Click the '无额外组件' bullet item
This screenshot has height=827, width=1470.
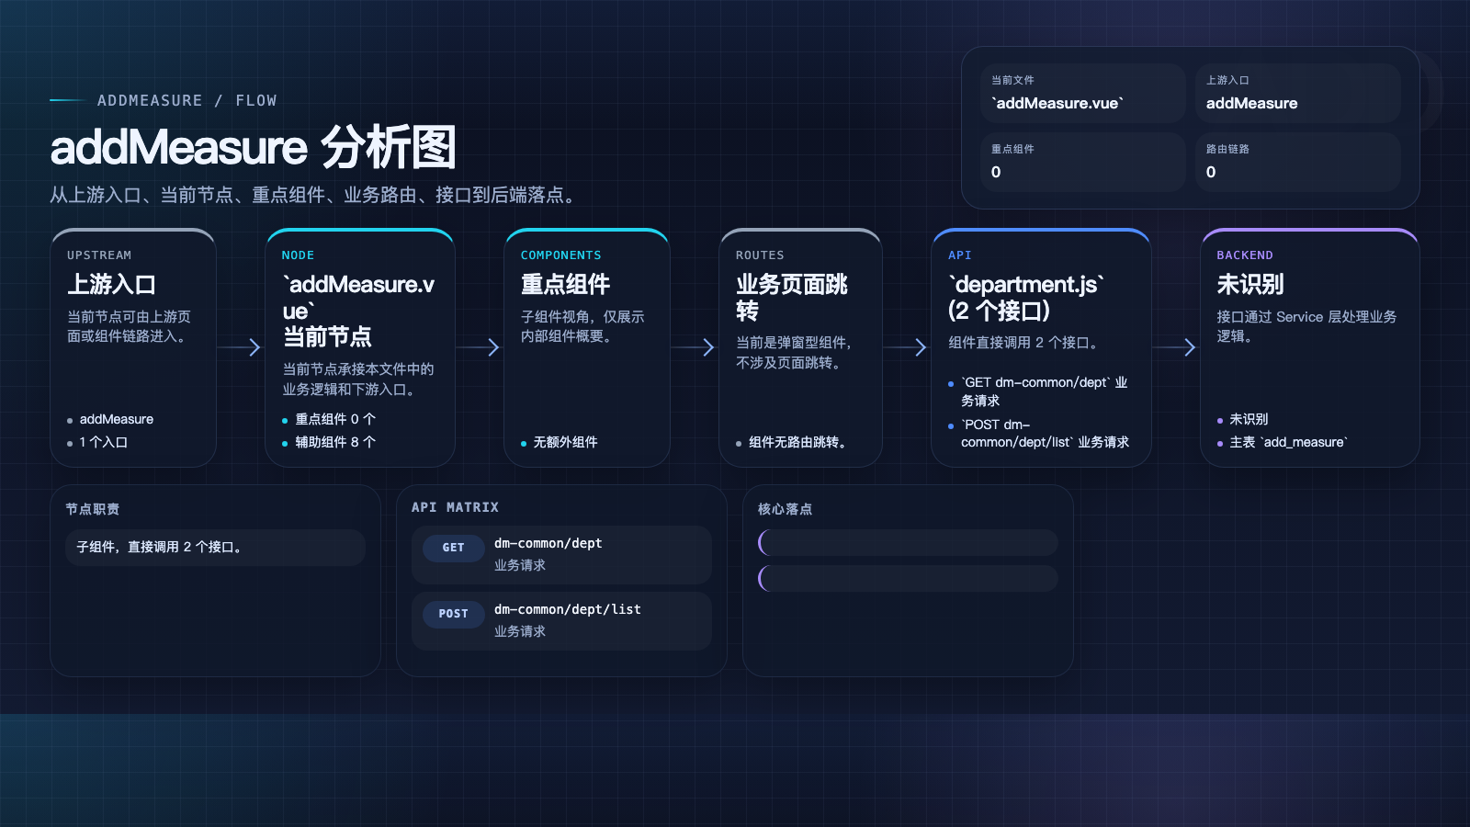coord(560,442)
